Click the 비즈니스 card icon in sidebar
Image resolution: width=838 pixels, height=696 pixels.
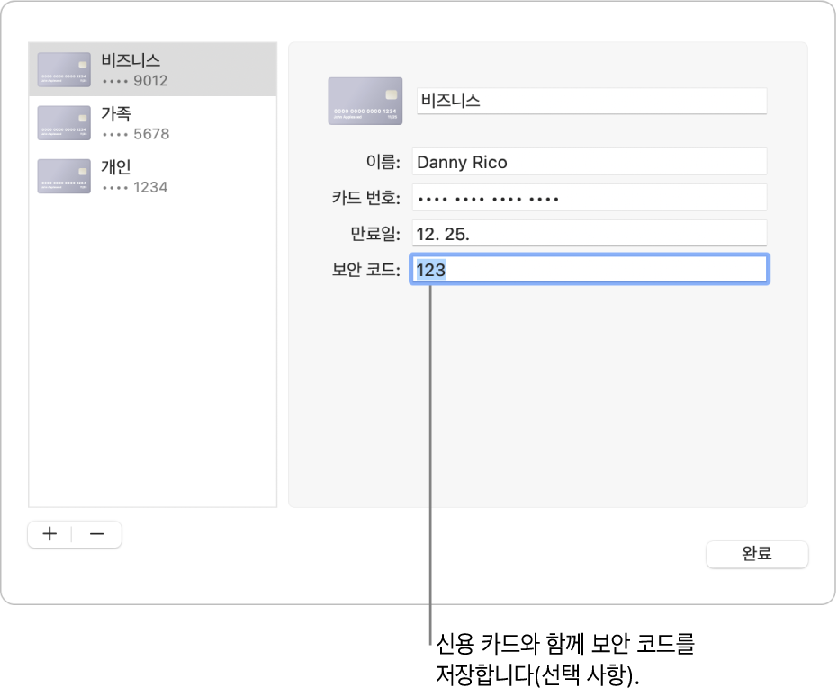(x=64, y=69)
